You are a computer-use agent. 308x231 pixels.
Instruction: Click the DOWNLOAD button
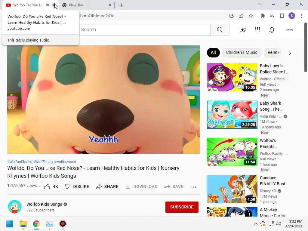pyautogui.click(x=142, y=186)
